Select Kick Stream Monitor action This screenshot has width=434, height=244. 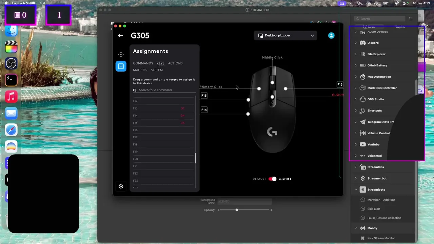(381, 238)
